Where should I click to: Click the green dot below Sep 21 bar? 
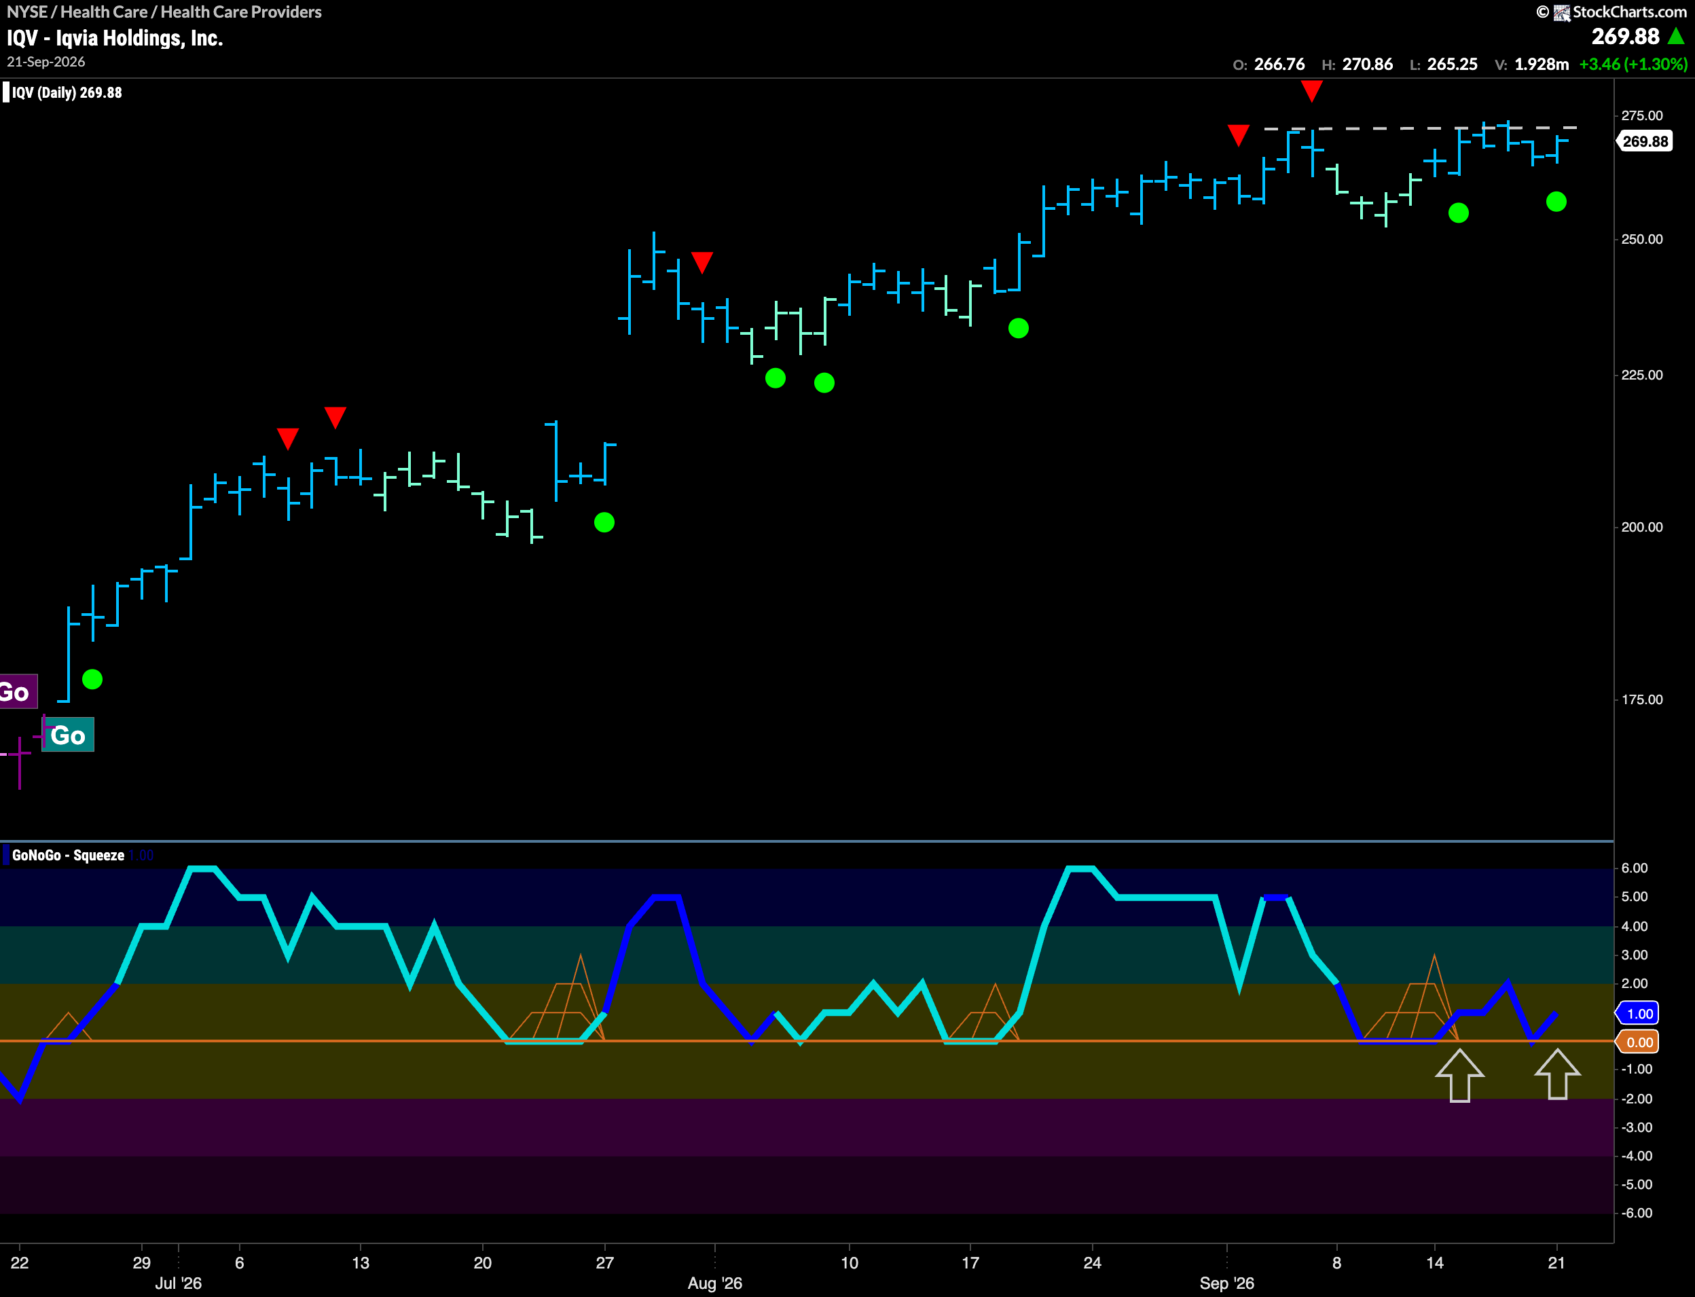point(1556,202)
